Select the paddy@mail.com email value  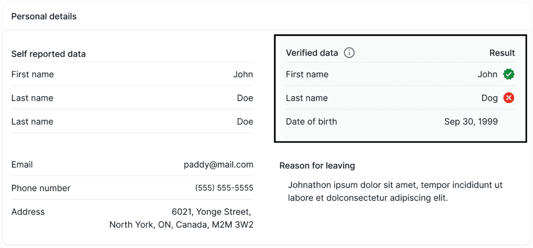click(x=218, y=164)
